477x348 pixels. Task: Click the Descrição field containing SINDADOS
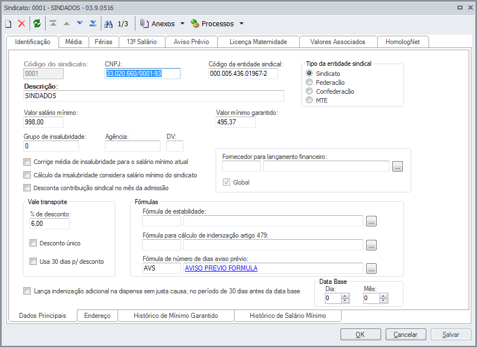tap(154, 96)
